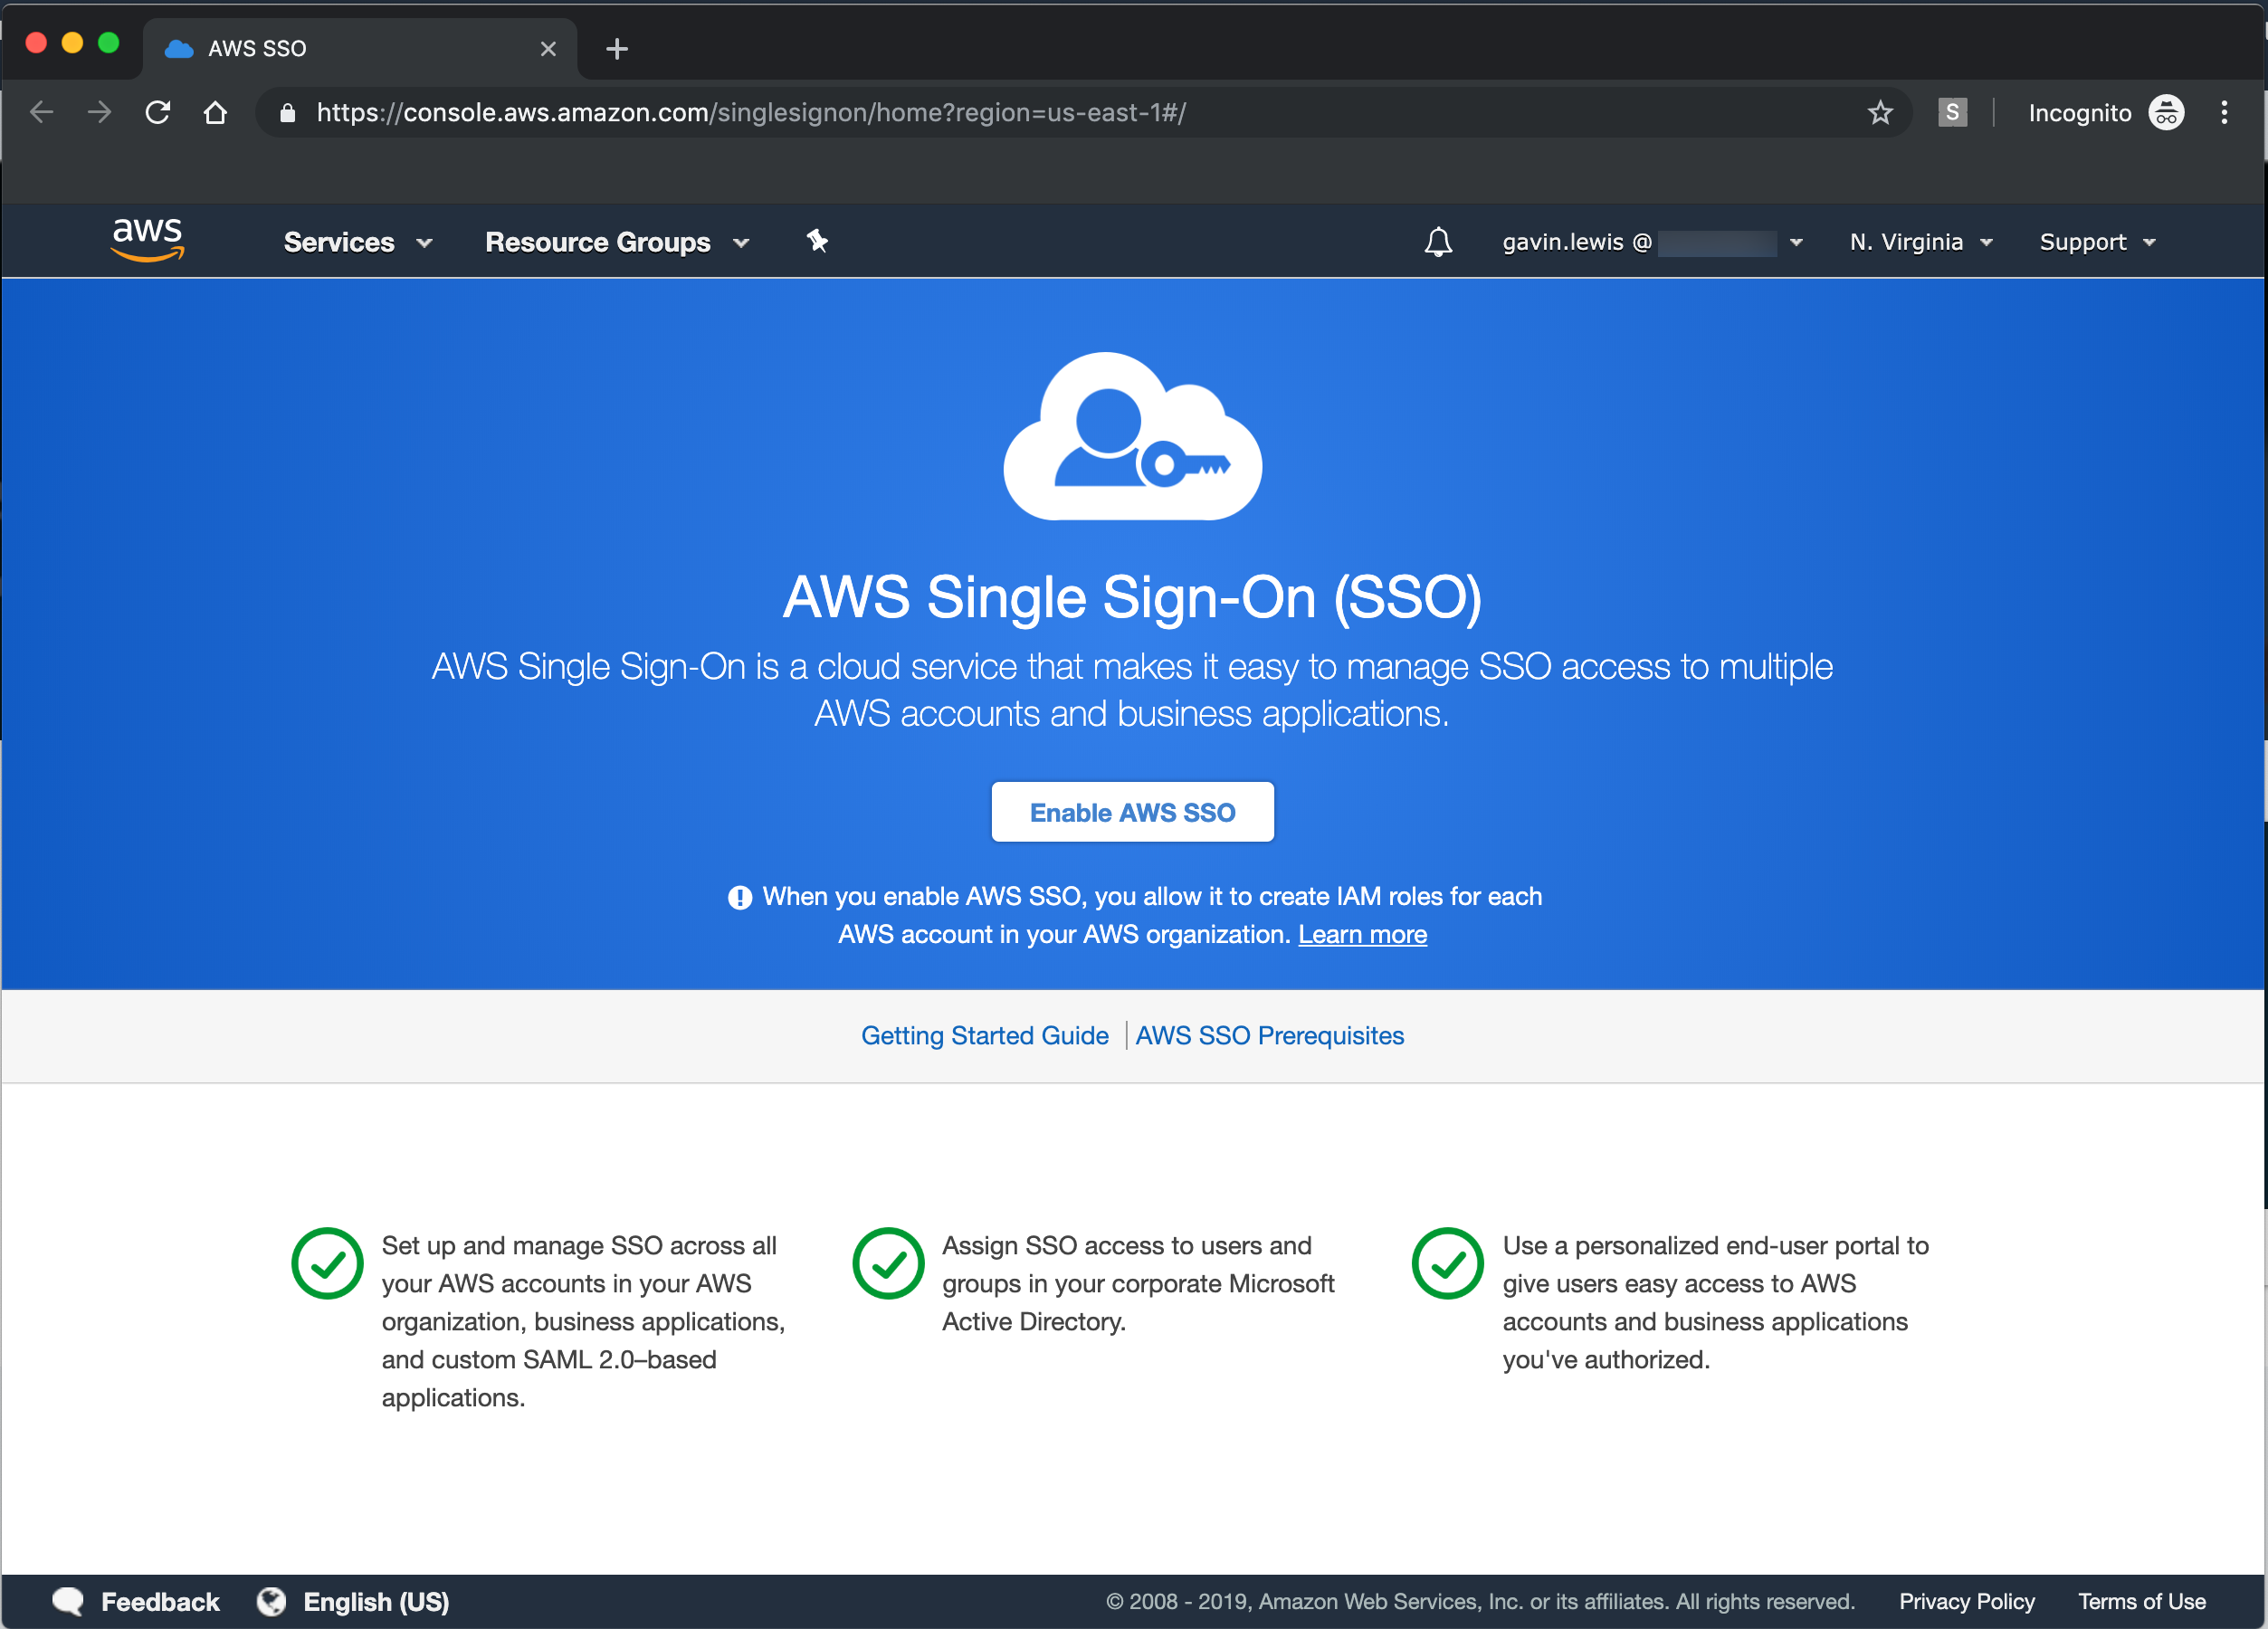This screenshot has width=2268, height=1629.
Task: Click the 'AWS Single Sign-On (SSO)' heading
Action: [x=1132, y=597]
